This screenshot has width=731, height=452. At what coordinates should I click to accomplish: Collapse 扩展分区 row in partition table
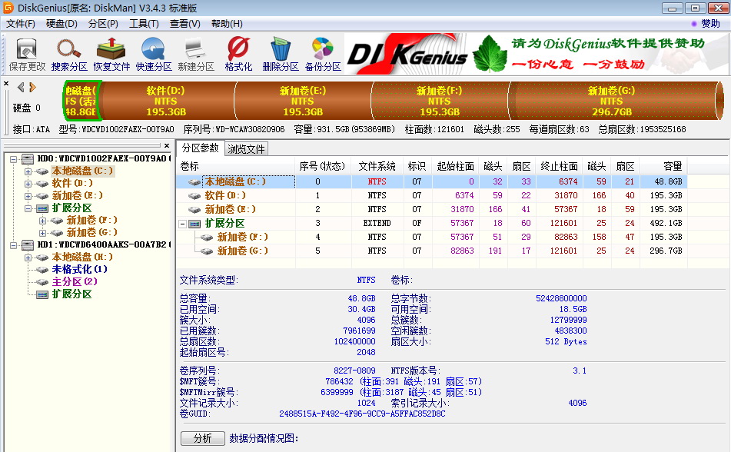click(x=183, y=224)
